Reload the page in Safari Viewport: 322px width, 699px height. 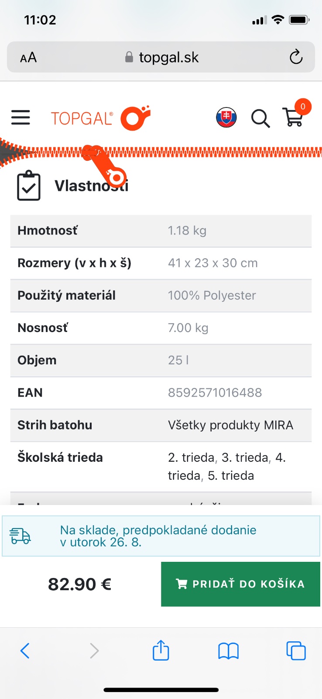tap(296, 57)
